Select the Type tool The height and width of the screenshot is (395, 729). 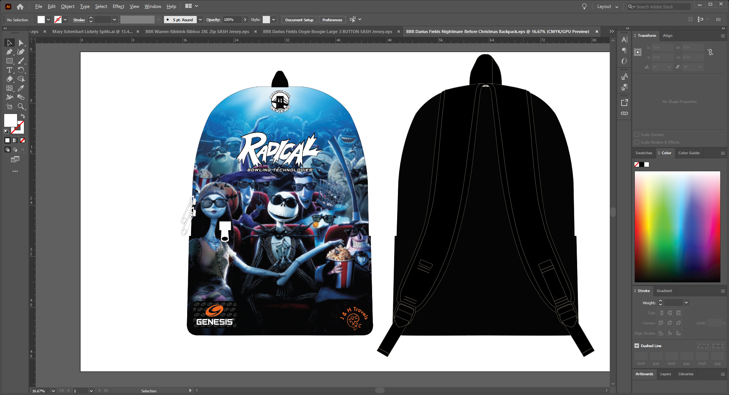[9, 70]
